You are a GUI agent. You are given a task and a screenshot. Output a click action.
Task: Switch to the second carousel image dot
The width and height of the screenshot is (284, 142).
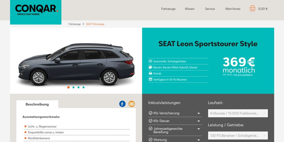click(x=73, y=87)
